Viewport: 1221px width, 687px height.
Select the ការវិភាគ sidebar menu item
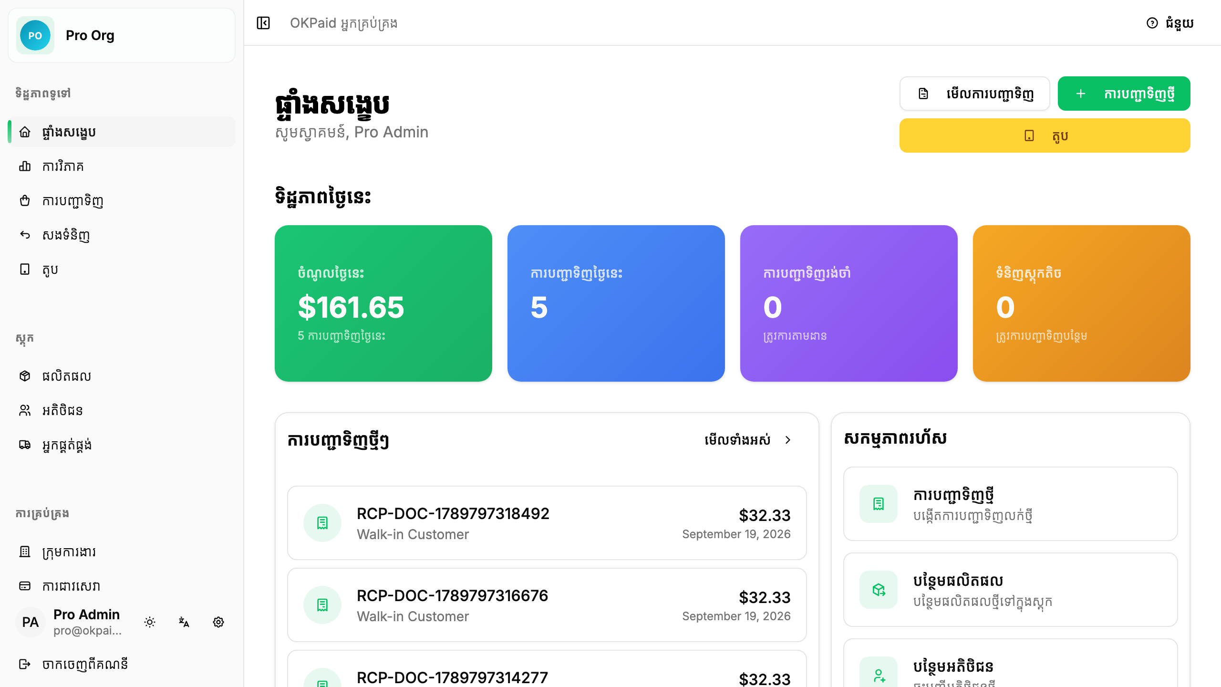pyautogui.click(x=122, y=166)
